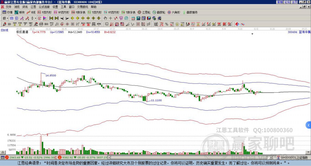Image resolution: width=311 pixels, height=166 pixels.
Task: Click the yin-yang icon in toolbar
Action: tap(237, 24)
